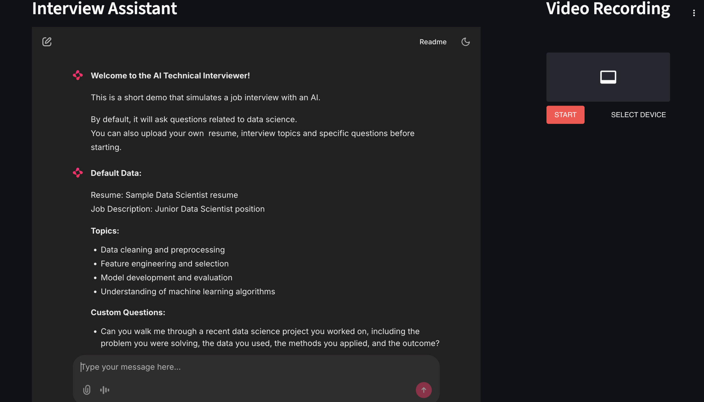Image resolution: width=704 pixels, height=402 pixels.
Task: Click the Video Recording heading
Action: [608, 9]
